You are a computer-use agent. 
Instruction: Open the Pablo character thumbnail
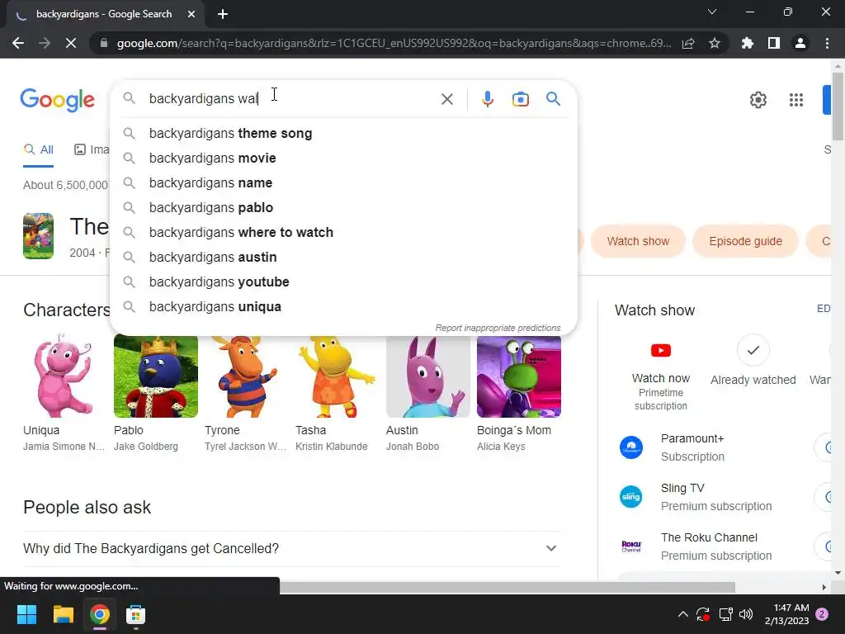[x=156, y=376]
